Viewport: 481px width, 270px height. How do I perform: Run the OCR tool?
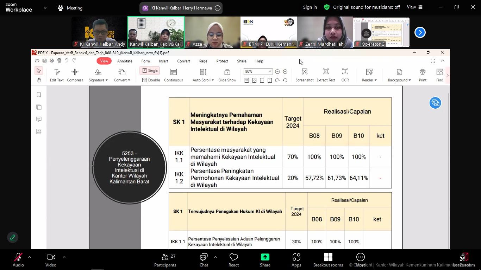click(345, 75)
